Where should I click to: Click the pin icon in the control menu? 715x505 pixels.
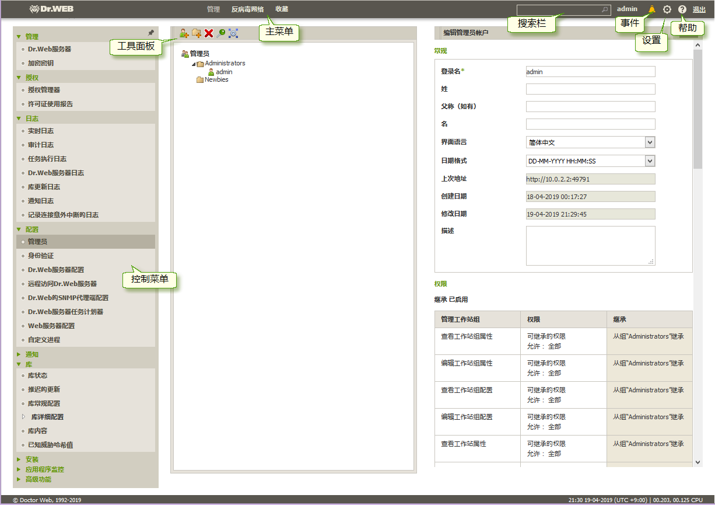(x=151, y=33)
